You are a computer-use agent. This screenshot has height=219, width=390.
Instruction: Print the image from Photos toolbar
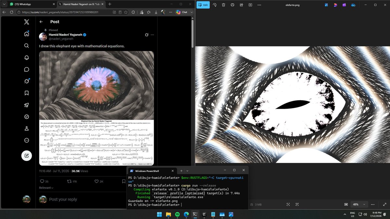point(232,5)
